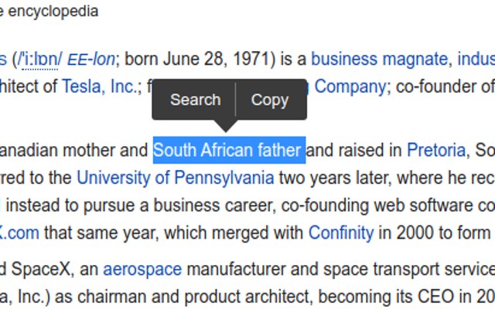
Task: Follow the "Company" link beside the popup
Action: 350,87
